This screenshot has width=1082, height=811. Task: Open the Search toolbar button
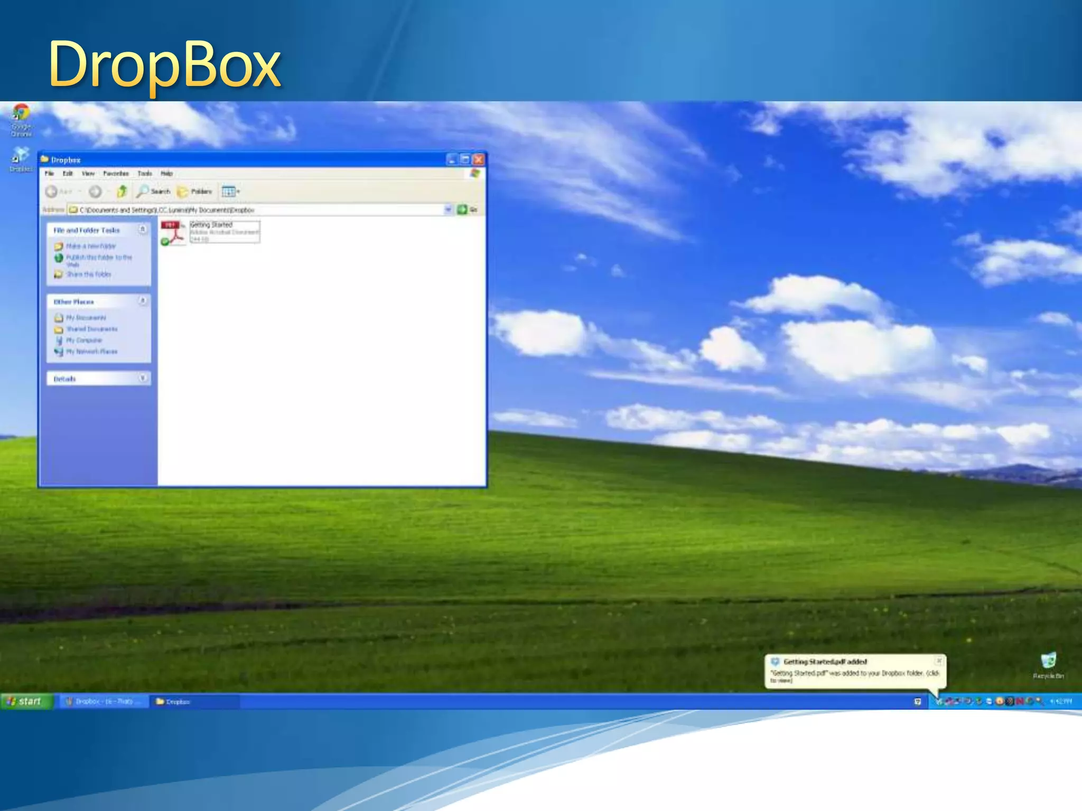(x=154, y=191)
